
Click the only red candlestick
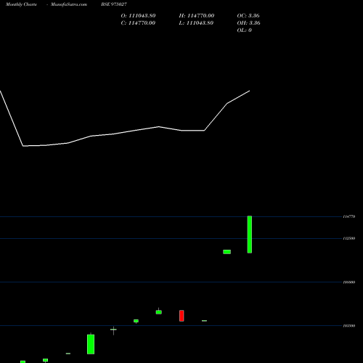click(x=181, y=316)
